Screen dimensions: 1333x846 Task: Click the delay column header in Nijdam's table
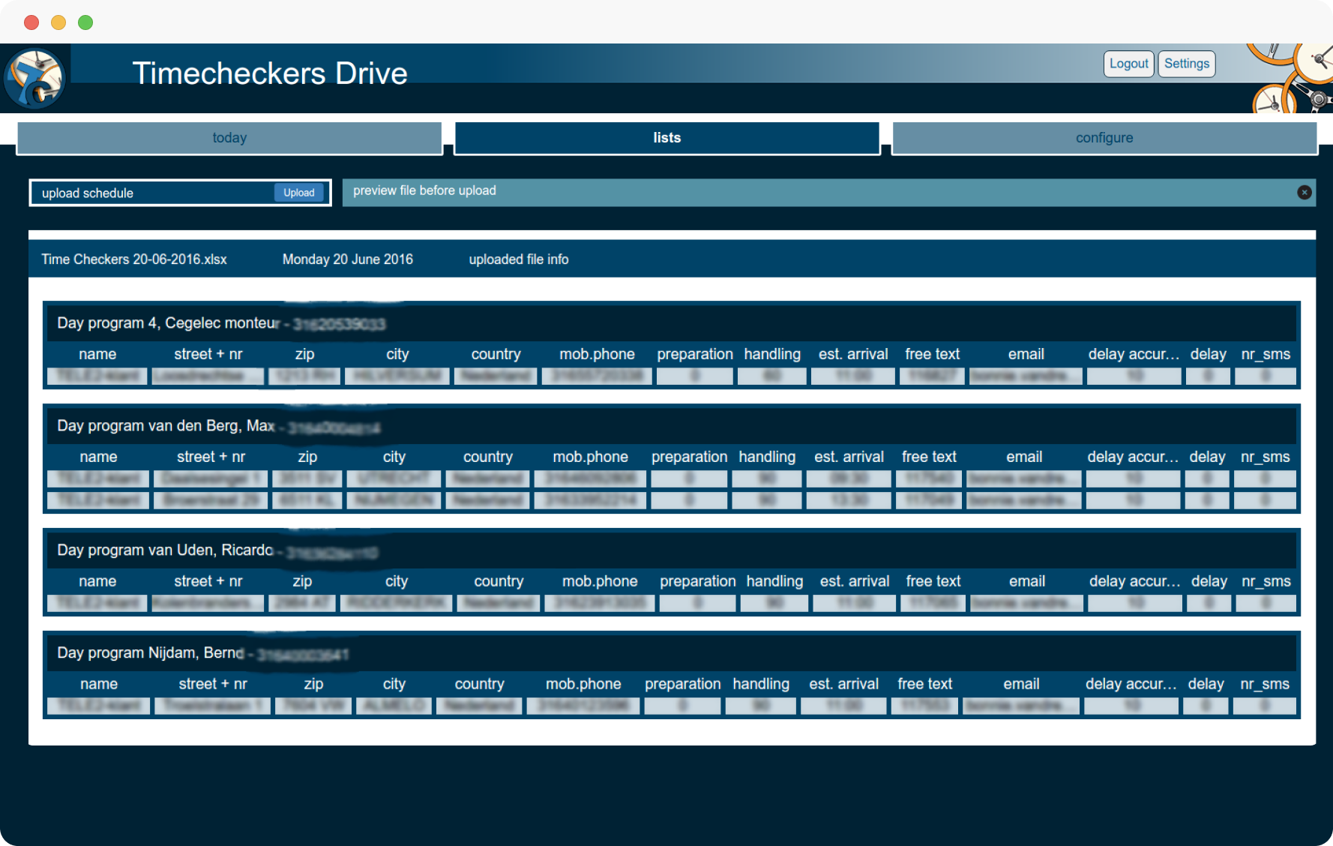1206,683
